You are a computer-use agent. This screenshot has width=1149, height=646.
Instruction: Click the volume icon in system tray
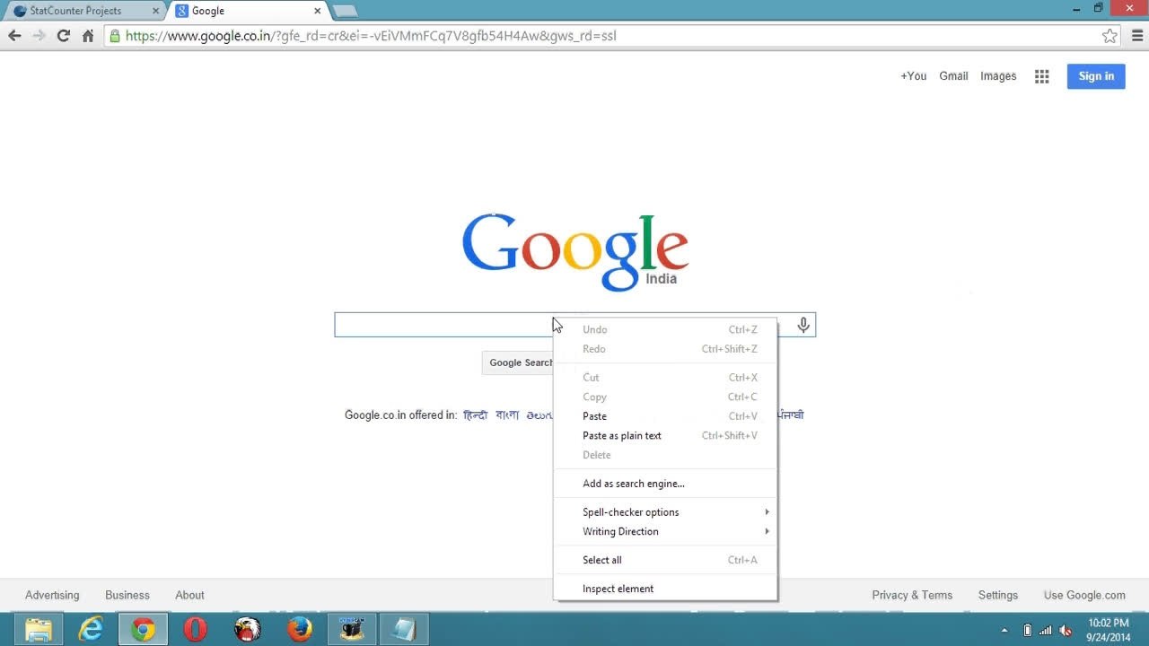[x=1066, y=630]
